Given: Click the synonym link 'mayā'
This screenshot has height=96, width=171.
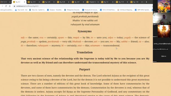Looking at the screenshot, I should (x=76, y=38).
